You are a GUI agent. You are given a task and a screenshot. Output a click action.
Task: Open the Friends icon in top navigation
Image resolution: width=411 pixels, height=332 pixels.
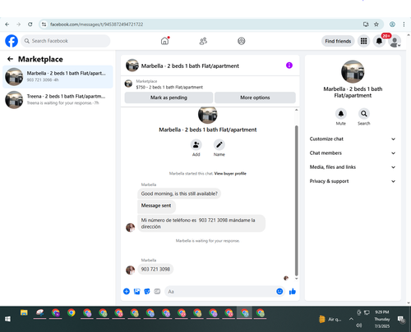pos(203,41)
